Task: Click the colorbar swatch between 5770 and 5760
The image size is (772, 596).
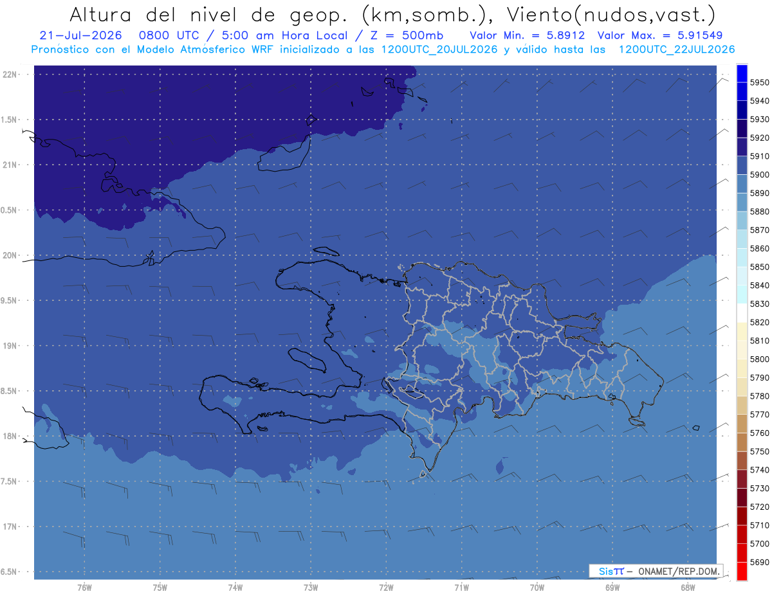Action: click(x=741, y=424)
